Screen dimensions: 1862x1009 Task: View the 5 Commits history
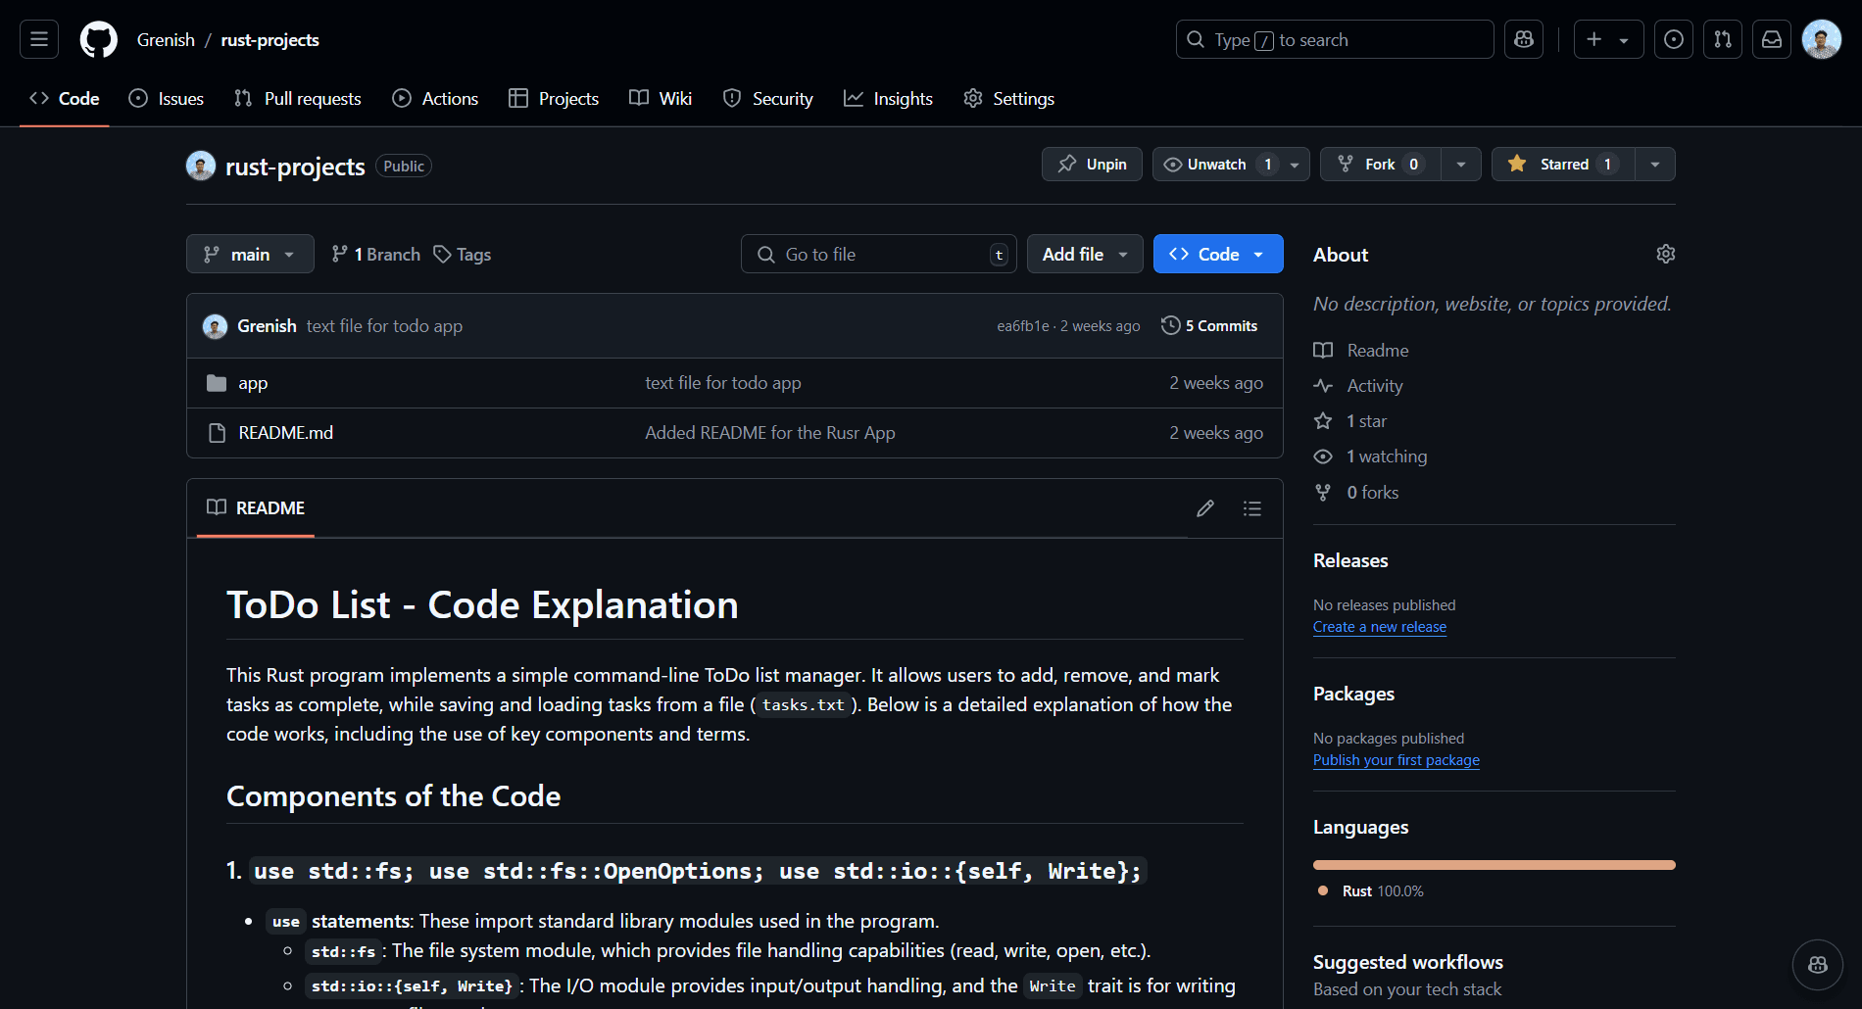(1209, 326)
